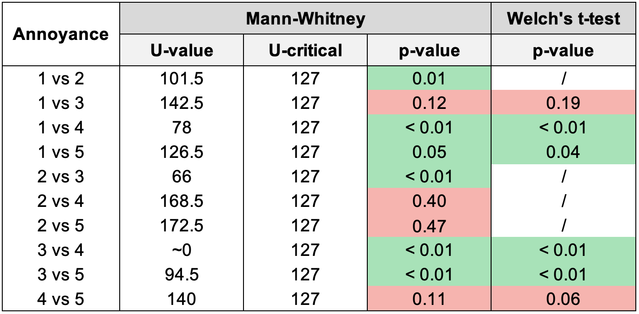Select the U-value column header

tap(182, 50)
